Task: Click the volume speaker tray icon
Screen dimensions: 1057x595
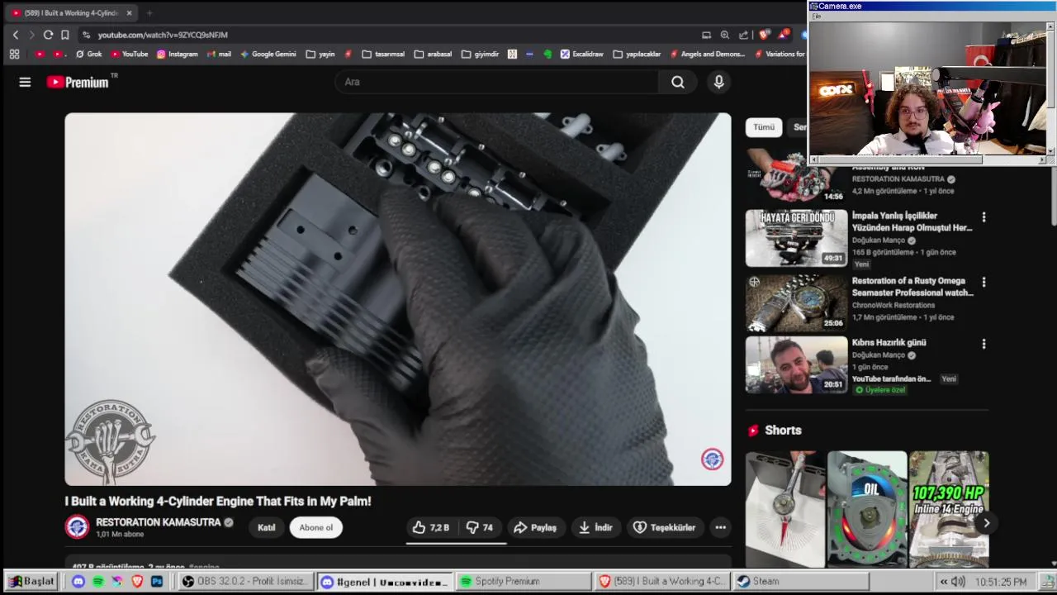Action: [958, 582]
